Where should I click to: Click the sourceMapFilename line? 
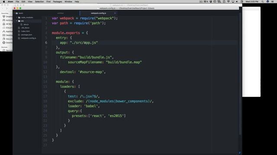(x=105, y=62)
